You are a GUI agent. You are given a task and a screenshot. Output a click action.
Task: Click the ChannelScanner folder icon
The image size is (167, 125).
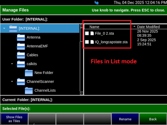coord(21,82)
